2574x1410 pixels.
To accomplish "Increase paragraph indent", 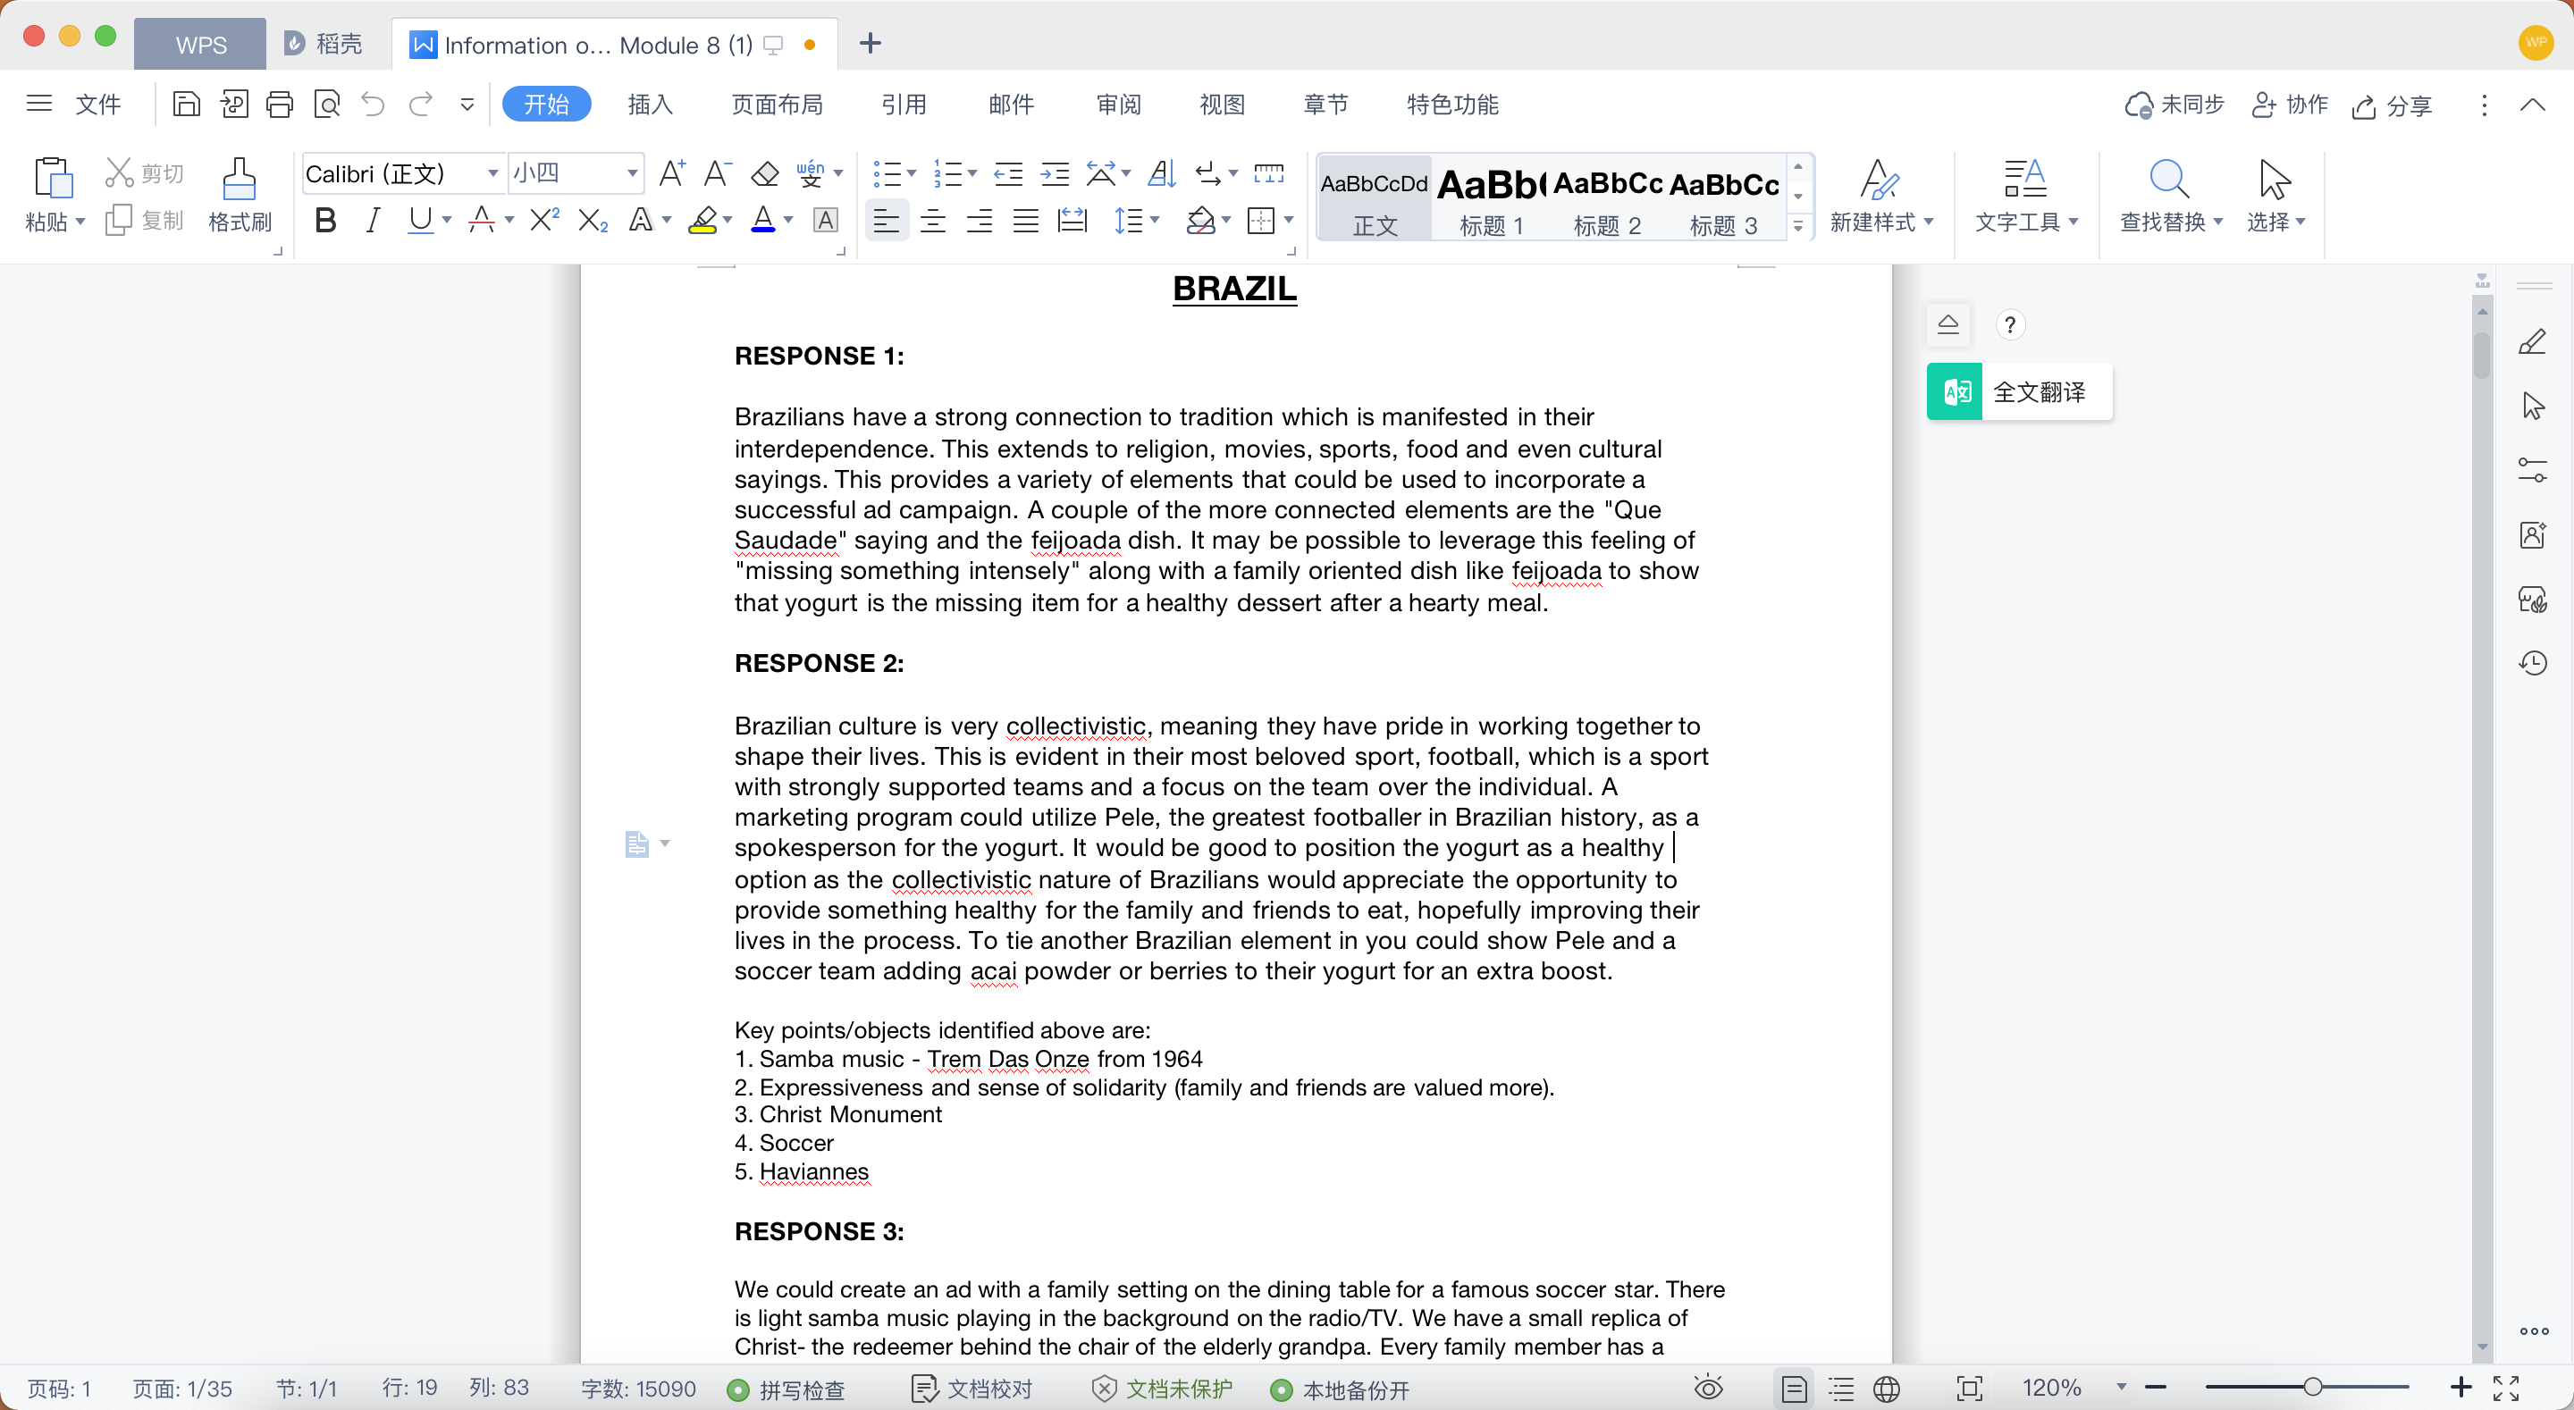I will tap(1055, 174).
